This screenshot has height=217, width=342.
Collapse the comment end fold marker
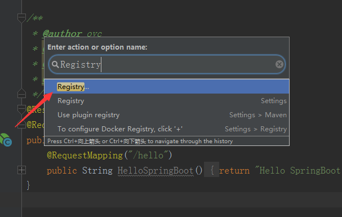point(21,94)
